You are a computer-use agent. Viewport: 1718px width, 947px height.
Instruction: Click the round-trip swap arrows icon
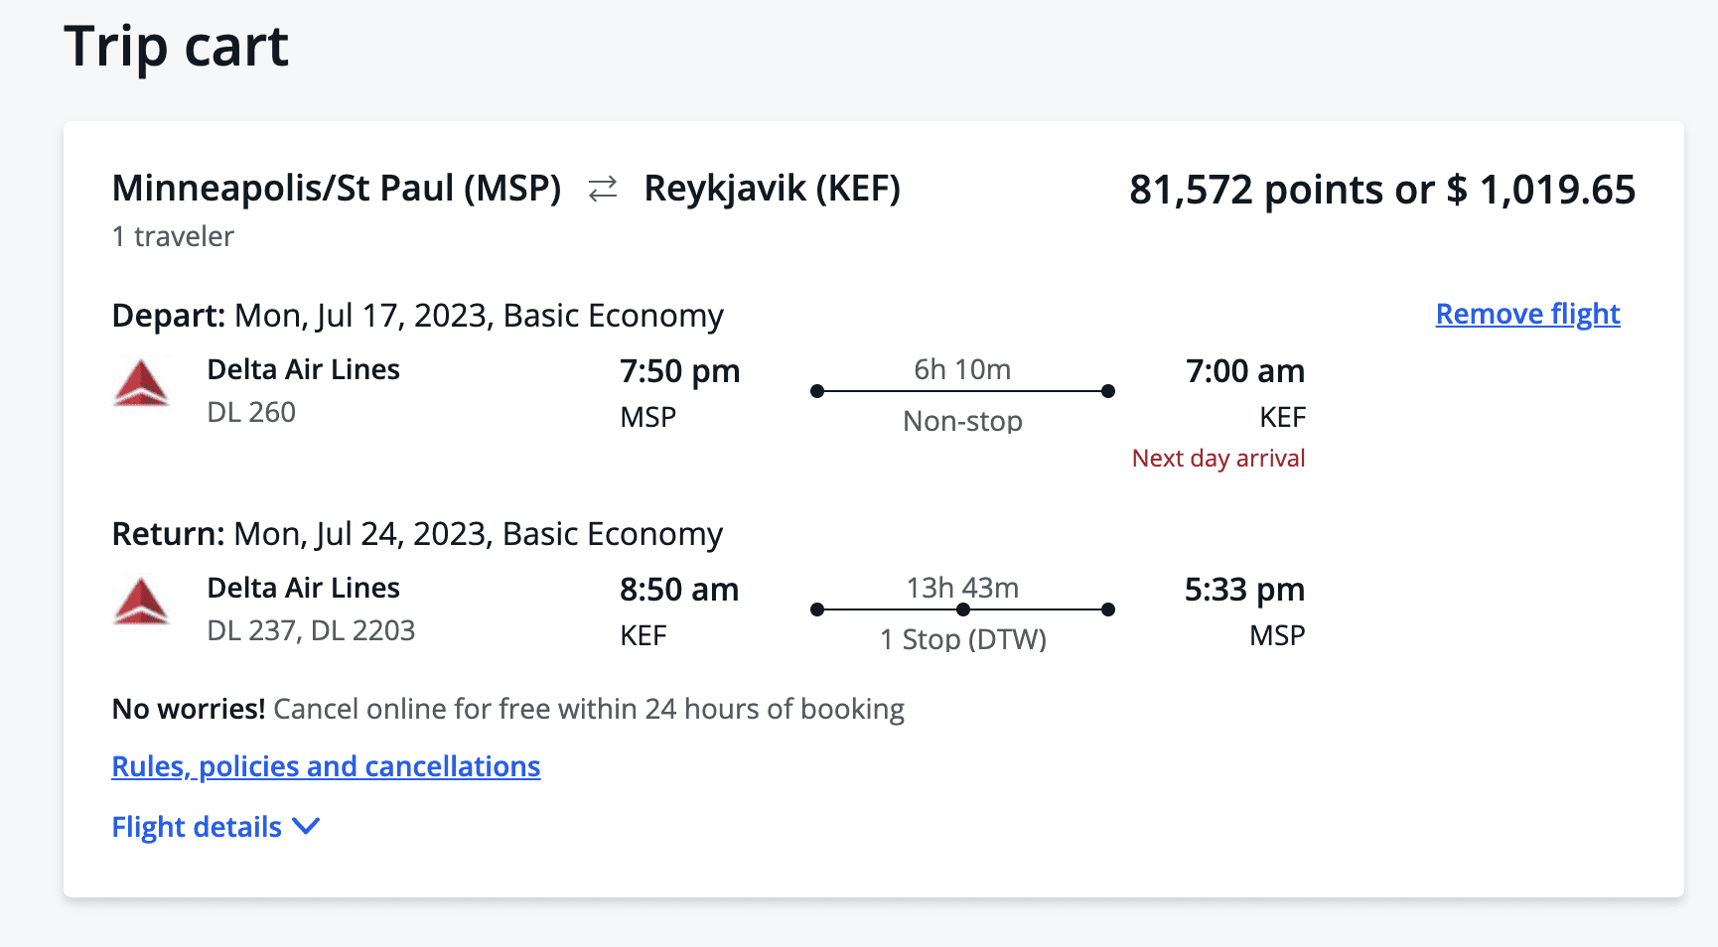point(602,189)
